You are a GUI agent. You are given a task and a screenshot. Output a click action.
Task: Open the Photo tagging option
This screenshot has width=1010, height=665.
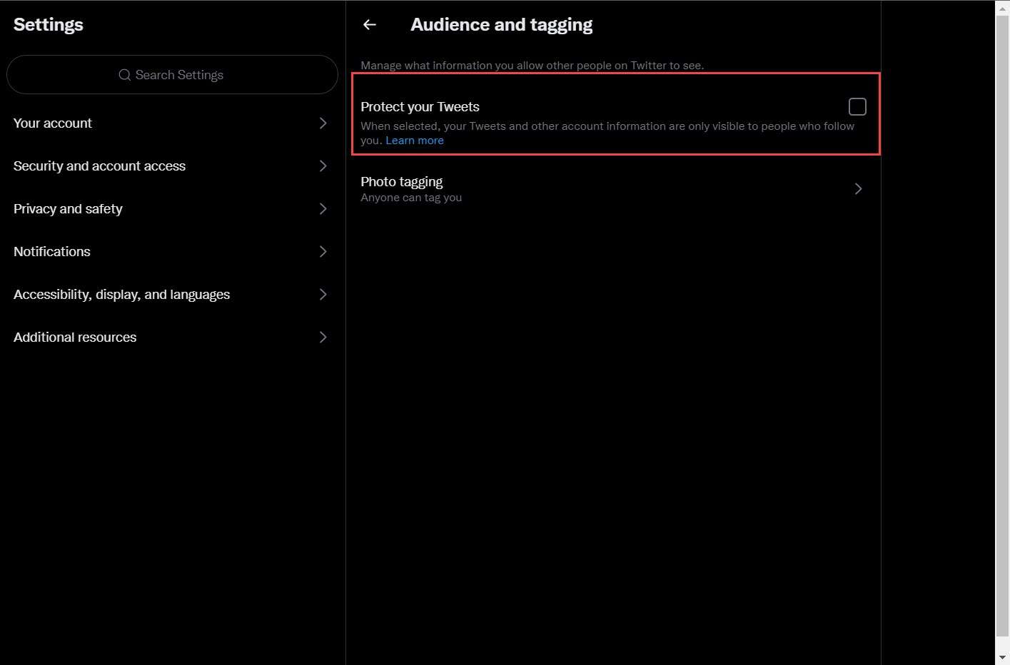[x=401, y=182]
